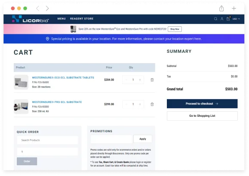Viewport: 249px width, 176px height.
Task: Click Go to Shopping List button
Action: (202, 116)
